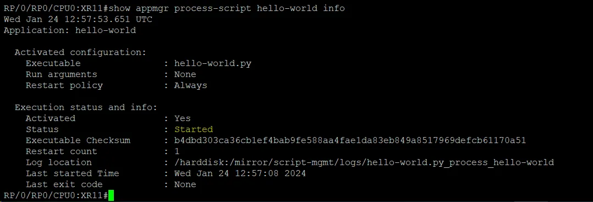Click the Last started Time value
The width and height of the screenshot is (593, 202).
[x=240, y=173]
